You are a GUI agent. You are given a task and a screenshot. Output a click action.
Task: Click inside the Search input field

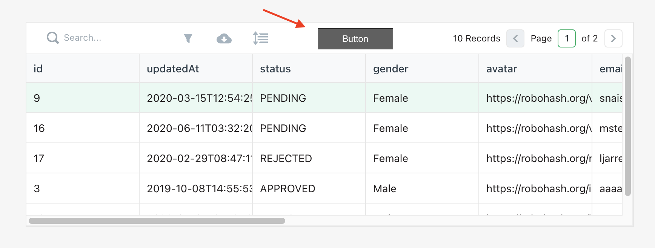94,38
